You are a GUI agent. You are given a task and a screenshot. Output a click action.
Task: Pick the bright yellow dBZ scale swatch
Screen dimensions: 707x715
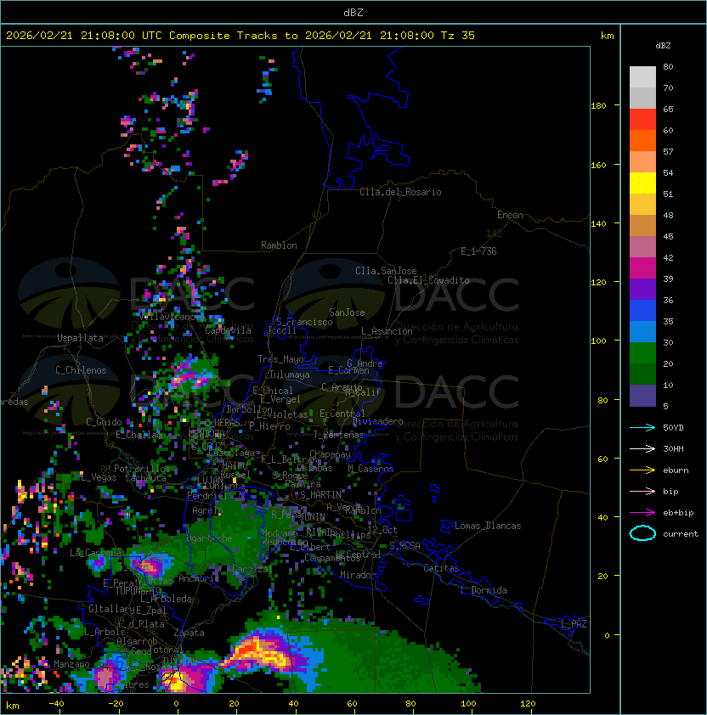pyautogui.click(x=642, y=183)
